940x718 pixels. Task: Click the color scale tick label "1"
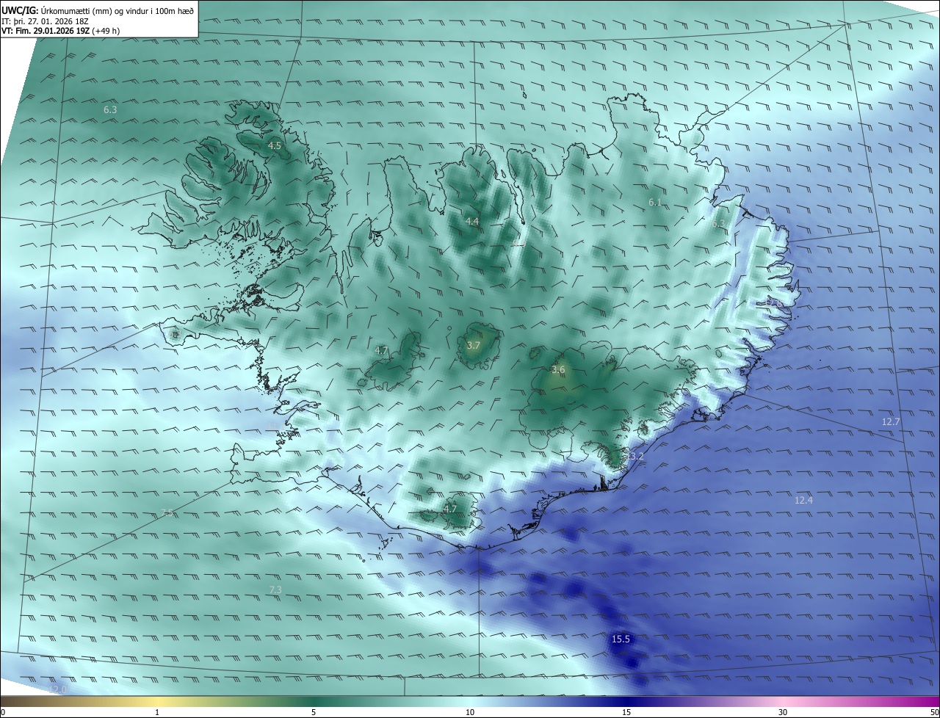click(157, 712)
